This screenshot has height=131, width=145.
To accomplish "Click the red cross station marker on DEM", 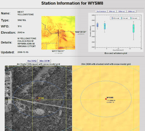I will (x=106, y=99).
